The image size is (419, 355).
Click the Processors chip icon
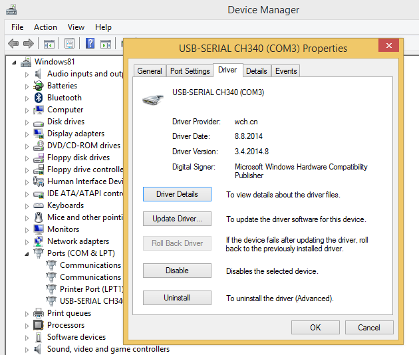click(x=39, y=325)
